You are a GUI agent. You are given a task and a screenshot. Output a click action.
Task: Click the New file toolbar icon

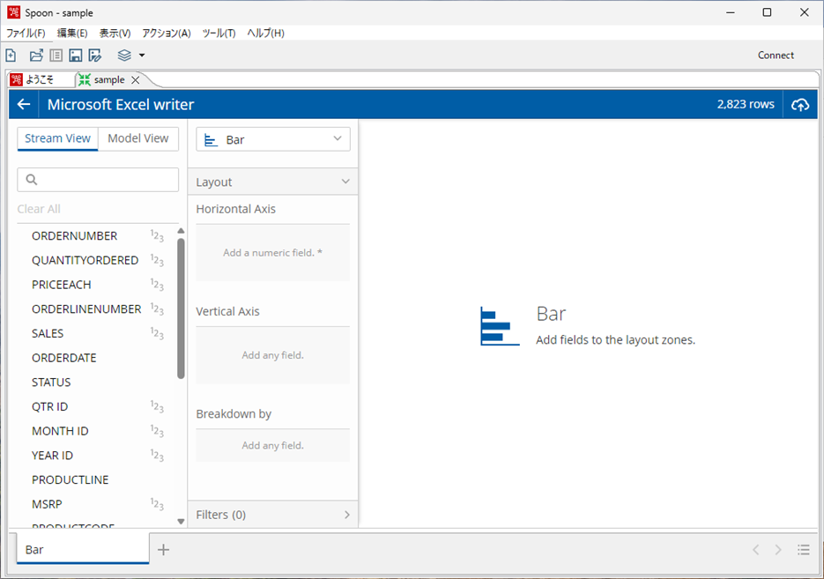(x=11, y=56)
